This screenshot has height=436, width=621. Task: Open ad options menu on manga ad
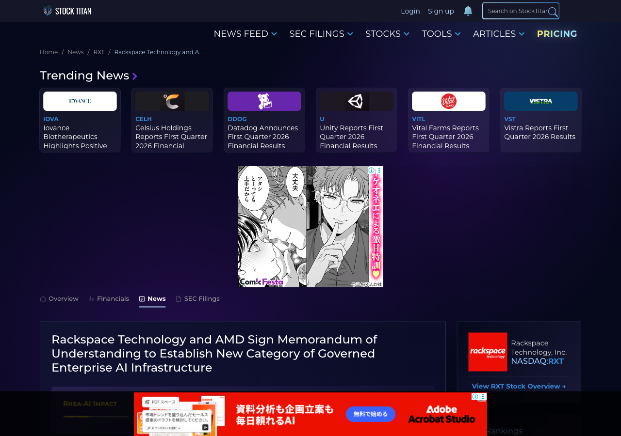(379, 171)
